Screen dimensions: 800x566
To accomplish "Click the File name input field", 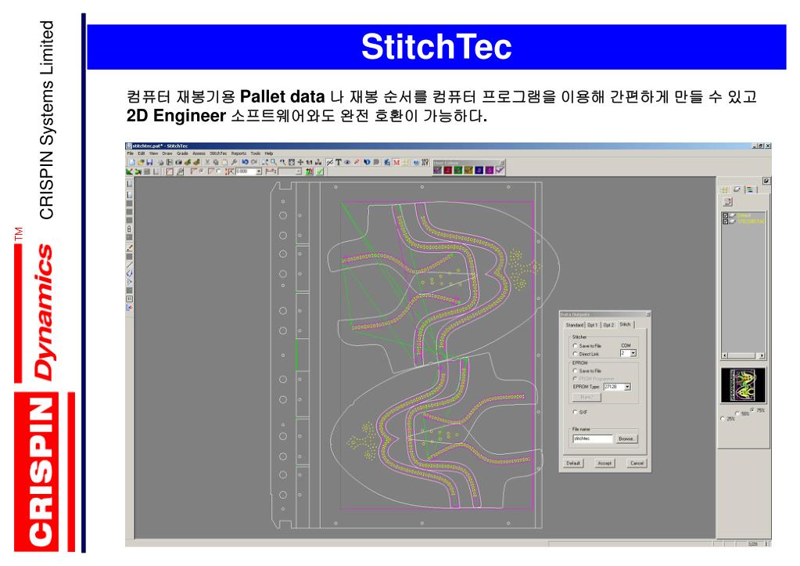I will tap(593, 439).
